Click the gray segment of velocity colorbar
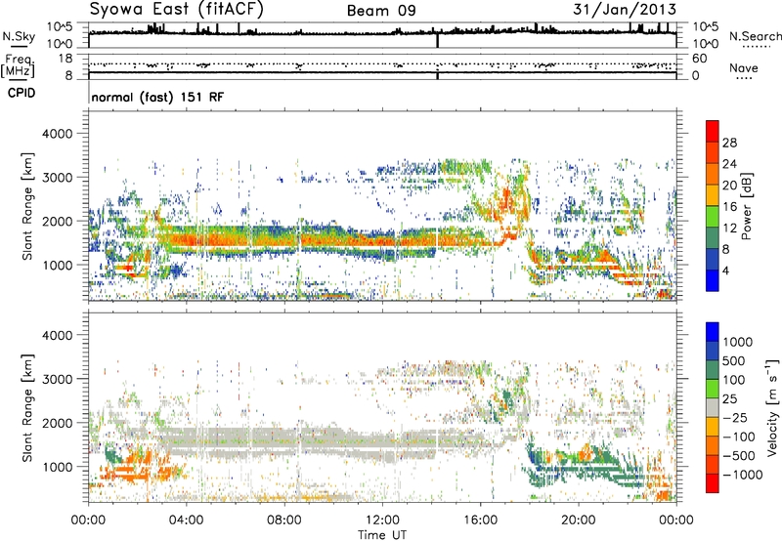The height and width of the screenshot is (541, 782). click(713, 407)
